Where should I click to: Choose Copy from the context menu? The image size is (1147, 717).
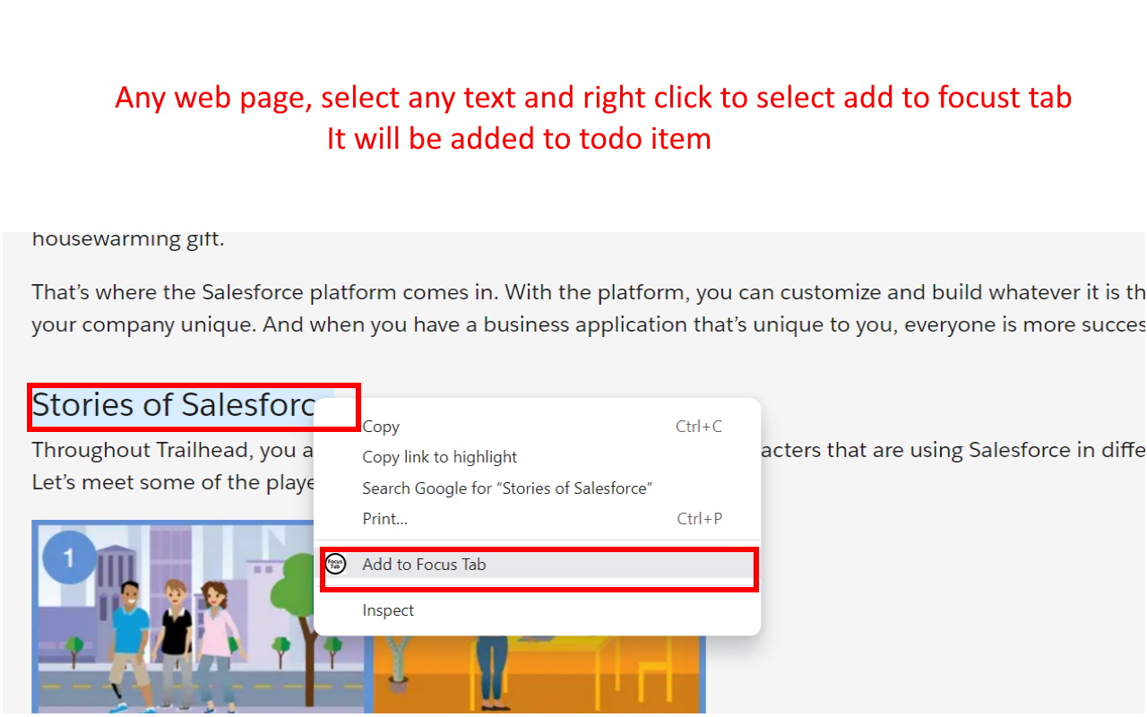tap(538, 427)
